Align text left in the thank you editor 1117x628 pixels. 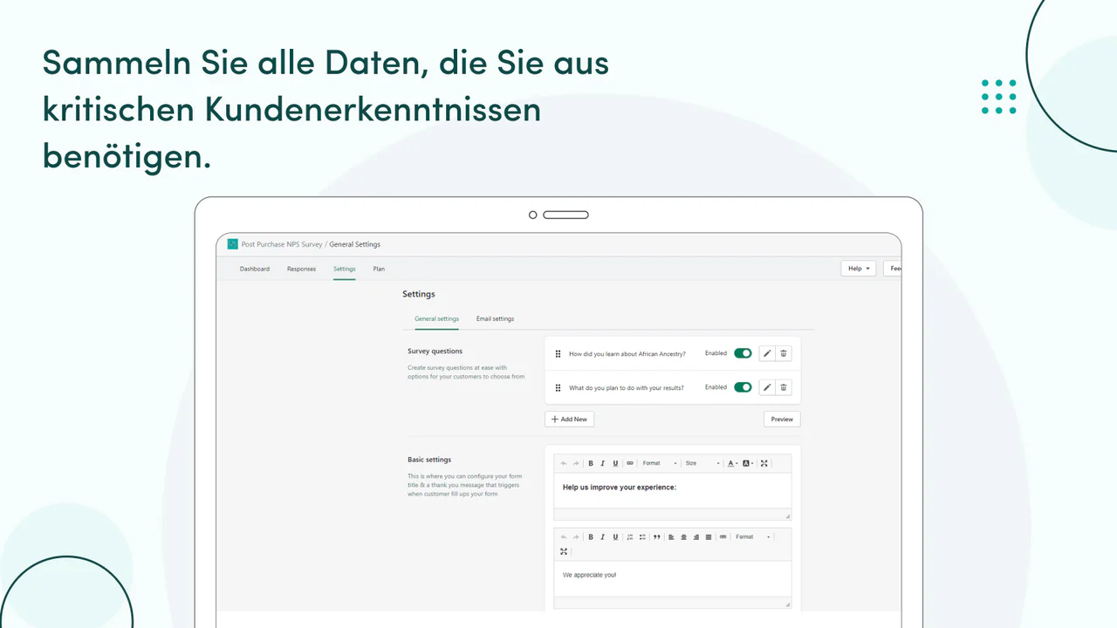tap(671, 537)
